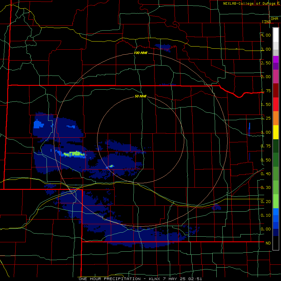Image resolution: width=281 pixels, height=281 pixels.
Task: Click the 0.50 legend value
Action: pyautogui.click(x=266, y=160)
